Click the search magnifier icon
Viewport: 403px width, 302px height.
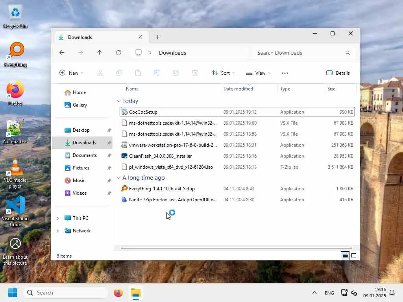pos(348,53)
